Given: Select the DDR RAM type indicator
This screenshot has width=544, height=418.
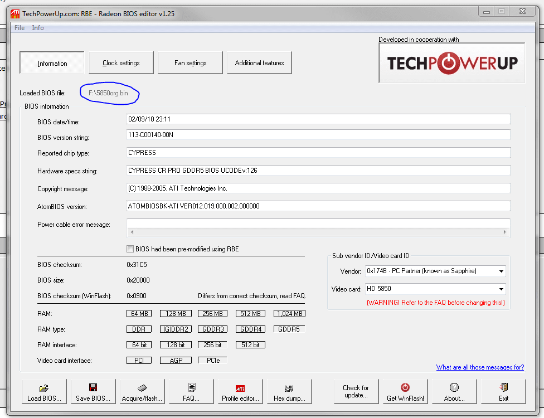Looking at the screenshot, I should click(139, 329).
